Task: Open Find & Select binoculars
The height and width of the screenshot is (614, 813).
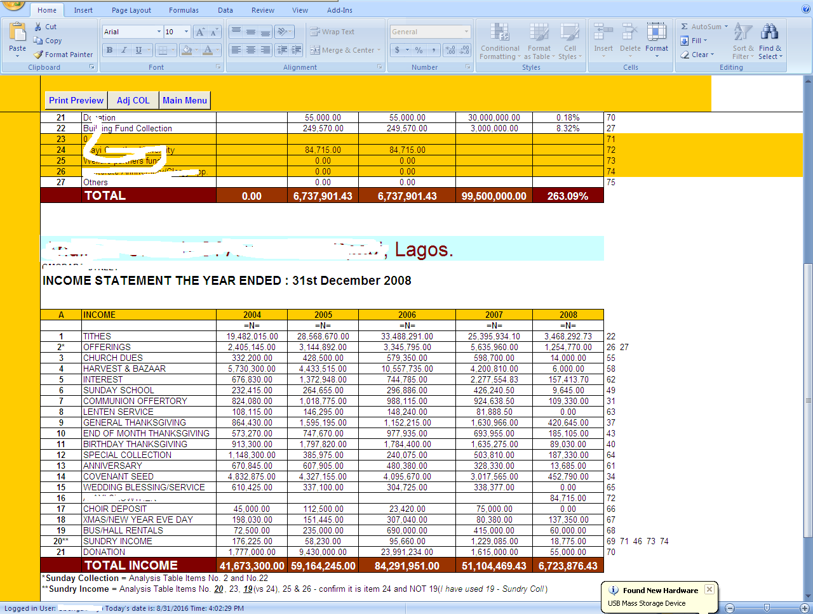Action: [x=770, y=41]
